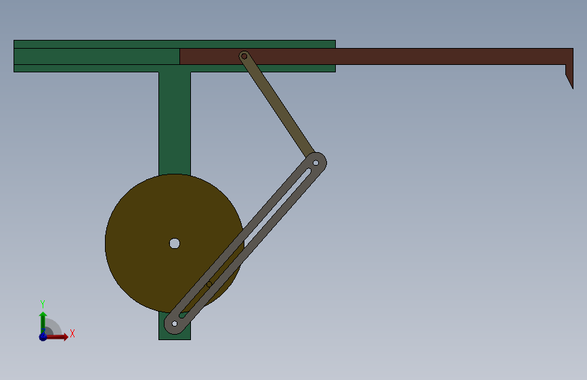Pick the pointed tool tip on the ram's end
The height and width of the screenshot is (380, 587).
click(x=570, y=76)
